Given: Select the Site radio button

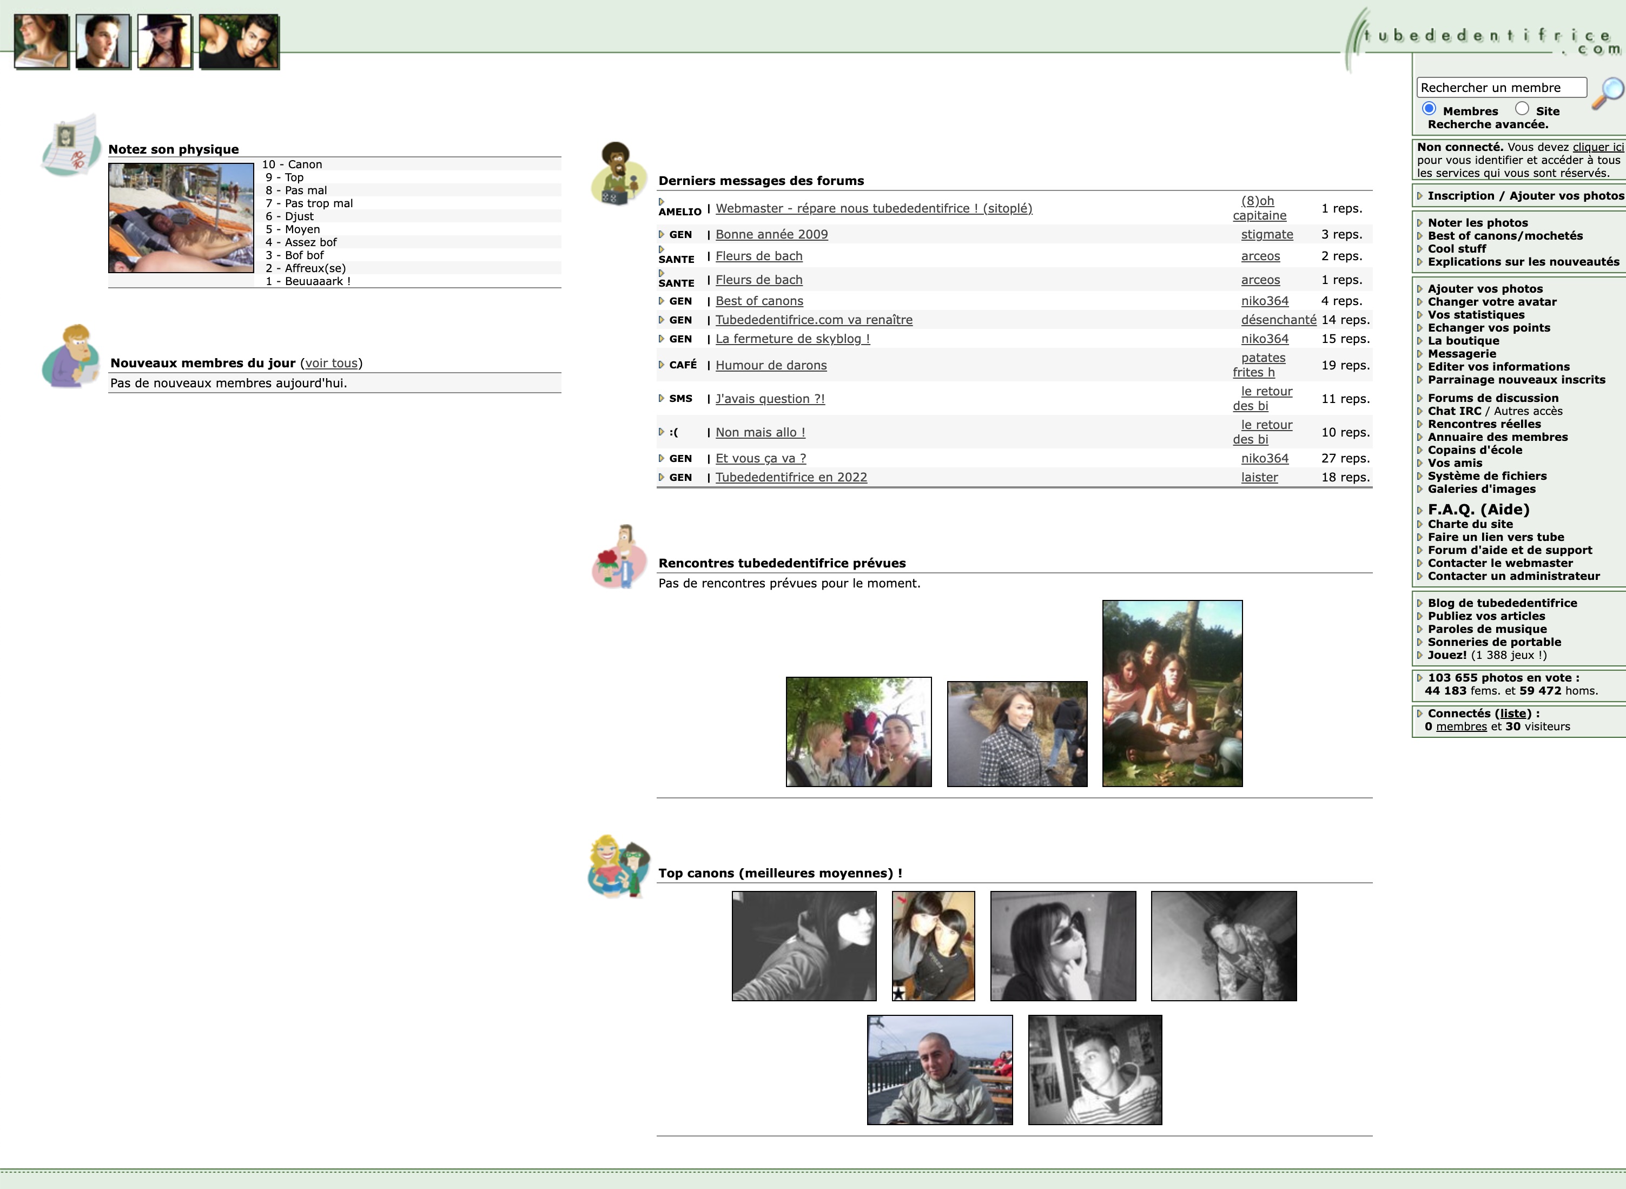Looking at the screenshot, I should click(x=1522, y=109).
